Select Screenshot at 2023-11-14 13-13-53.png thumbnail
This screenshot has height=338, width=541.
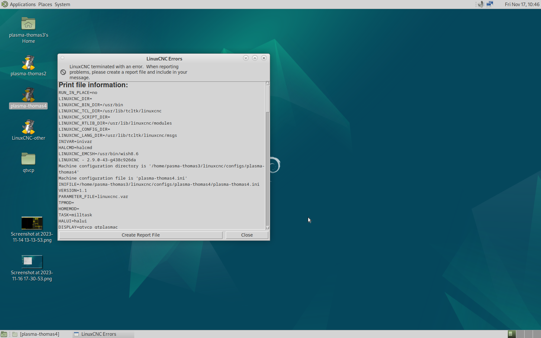[32, 223]
